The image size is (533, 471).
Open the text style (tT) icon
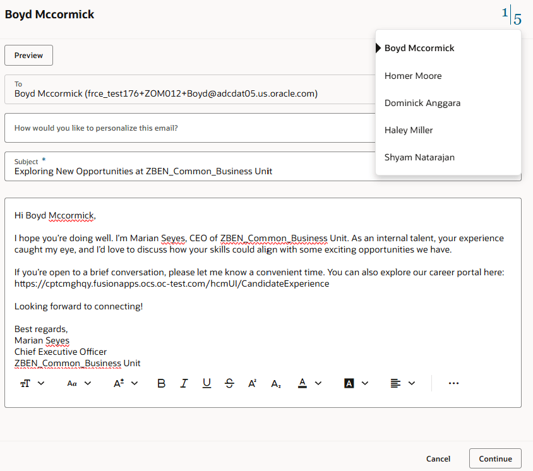click(25, 383)
